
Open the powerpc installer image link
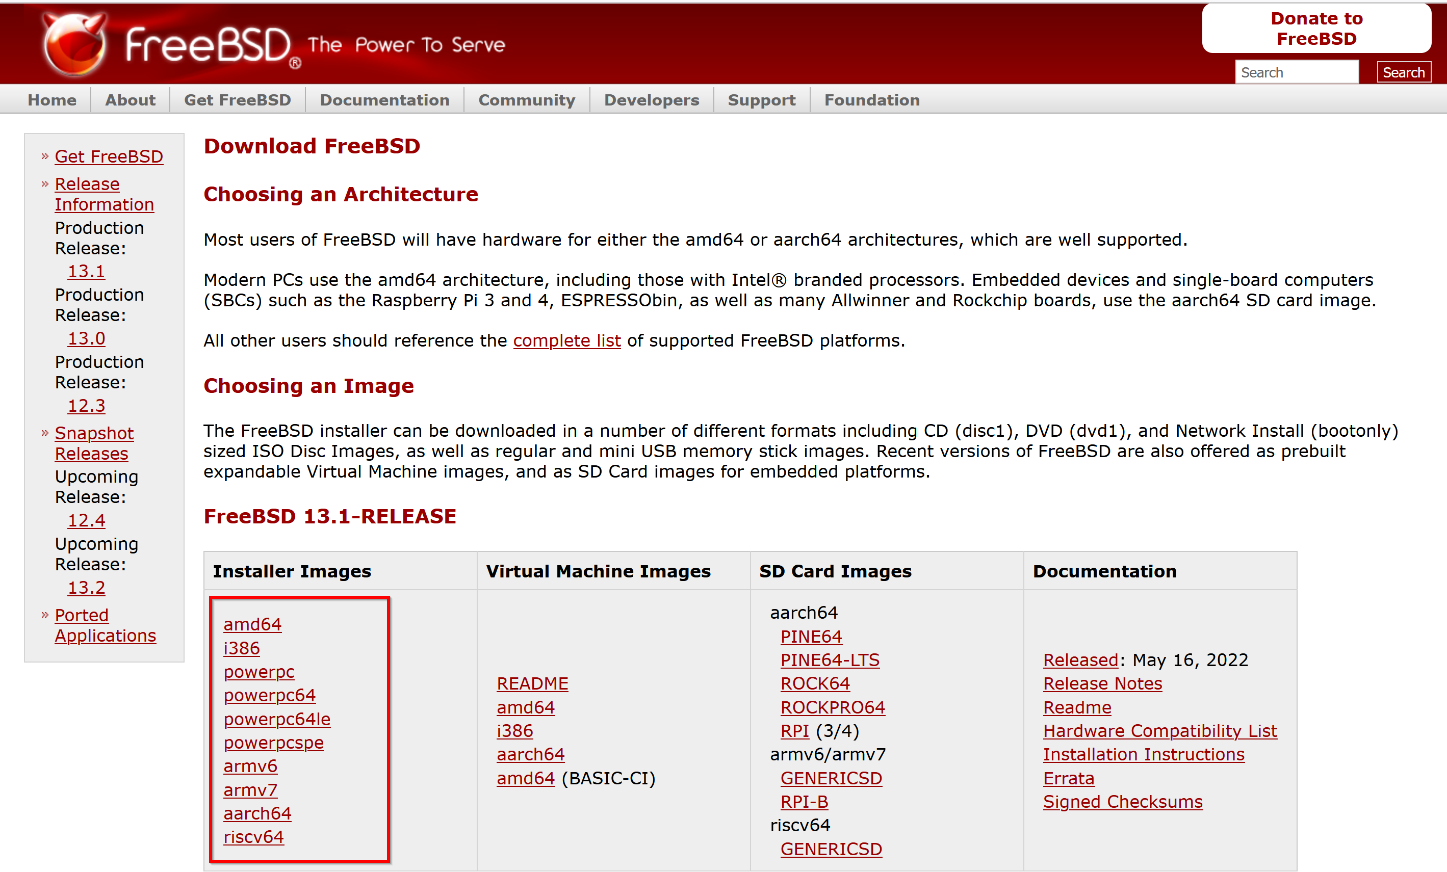[259, 672]
